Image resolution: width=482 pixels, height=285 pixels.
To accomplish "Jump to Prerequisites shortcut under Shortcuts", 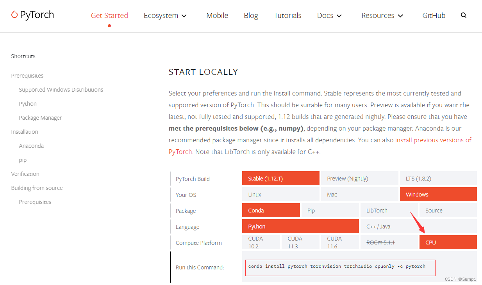I will point(27,76).
